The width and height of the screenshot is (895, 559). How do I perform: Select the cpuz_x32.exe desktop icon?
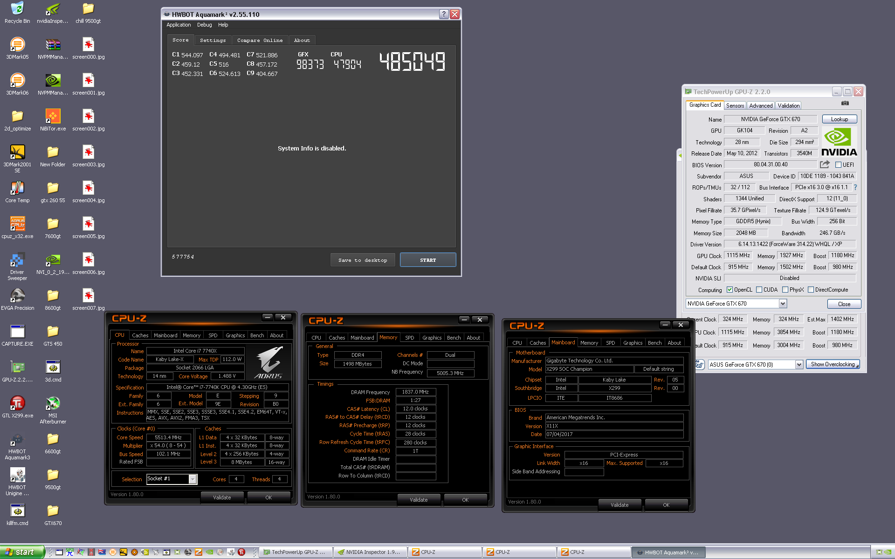17,228
